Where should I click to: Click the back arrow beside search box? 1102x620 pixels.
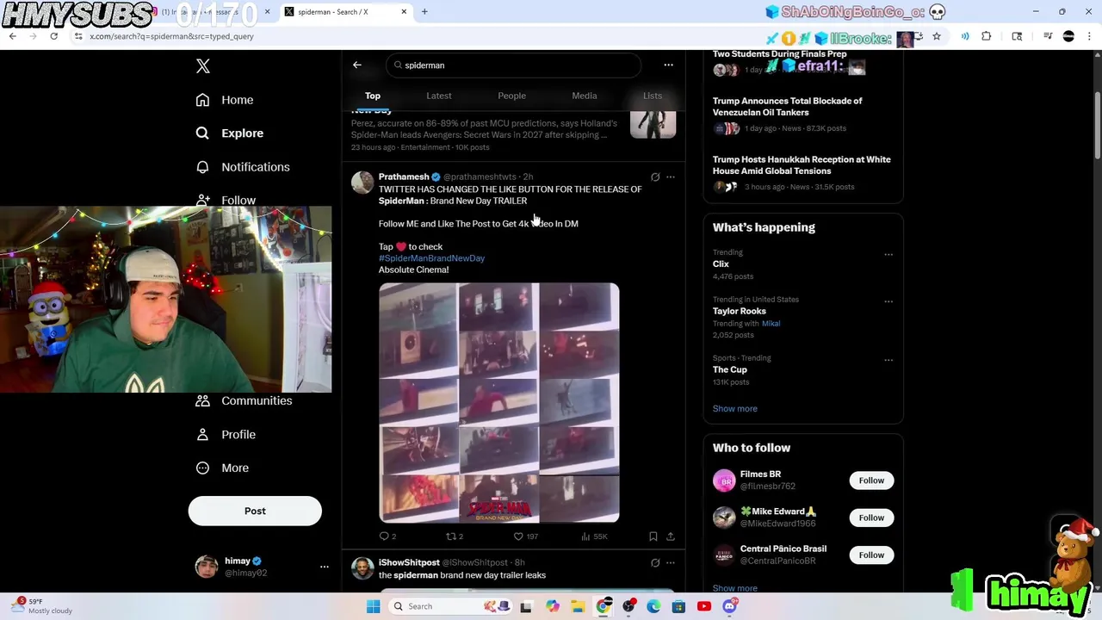point(357,65)
